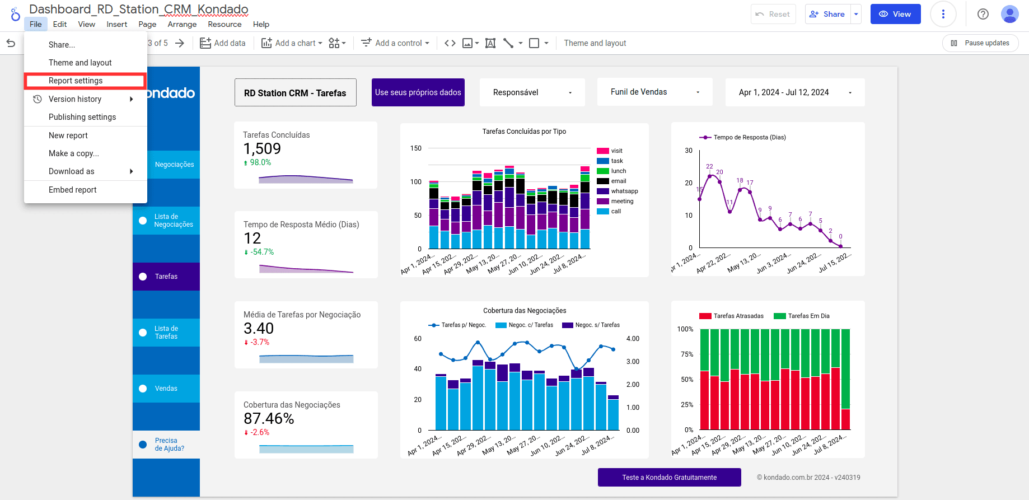Click the undo arrow icon
The height and width of the screenshot is (500, 1029).
click(x=11, y=43)
